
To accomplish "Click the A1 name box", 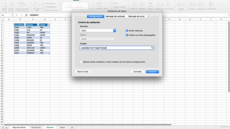I will pos(6,15).
